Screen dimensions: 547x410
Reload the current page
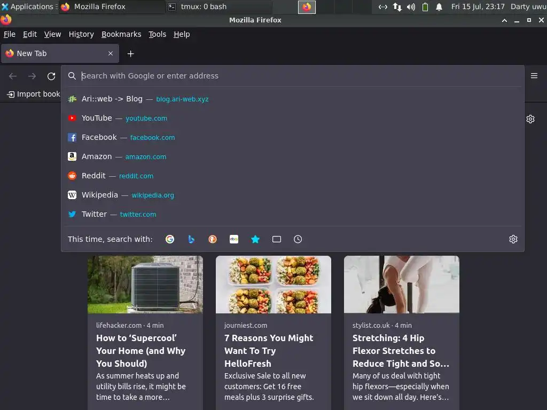coord(51,76)
